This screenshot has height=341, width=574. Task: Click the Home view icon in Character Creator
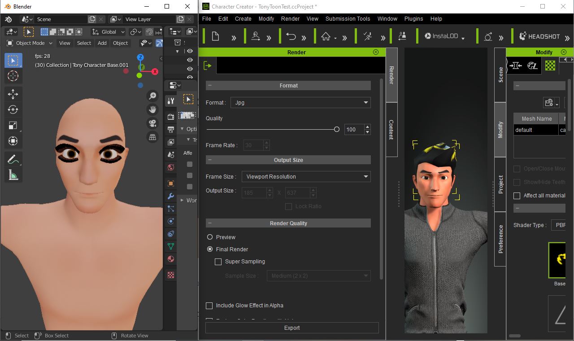point(326,36)
